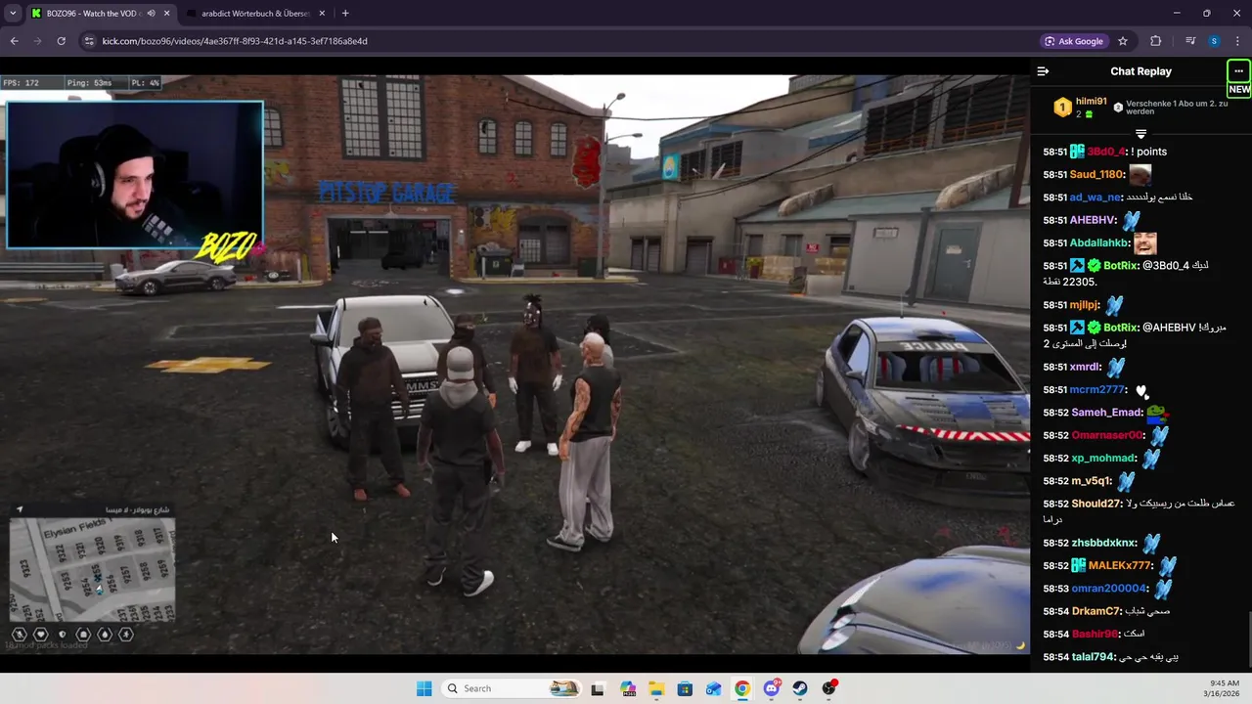Click the emote in Abdallahkb's message

pos(1145,242)
